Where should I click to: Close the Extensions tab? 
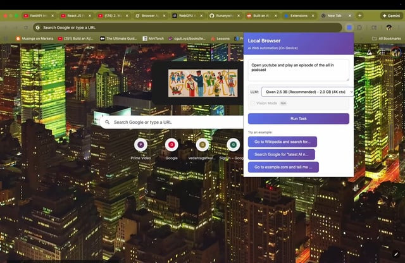click(x=313, y=16)
